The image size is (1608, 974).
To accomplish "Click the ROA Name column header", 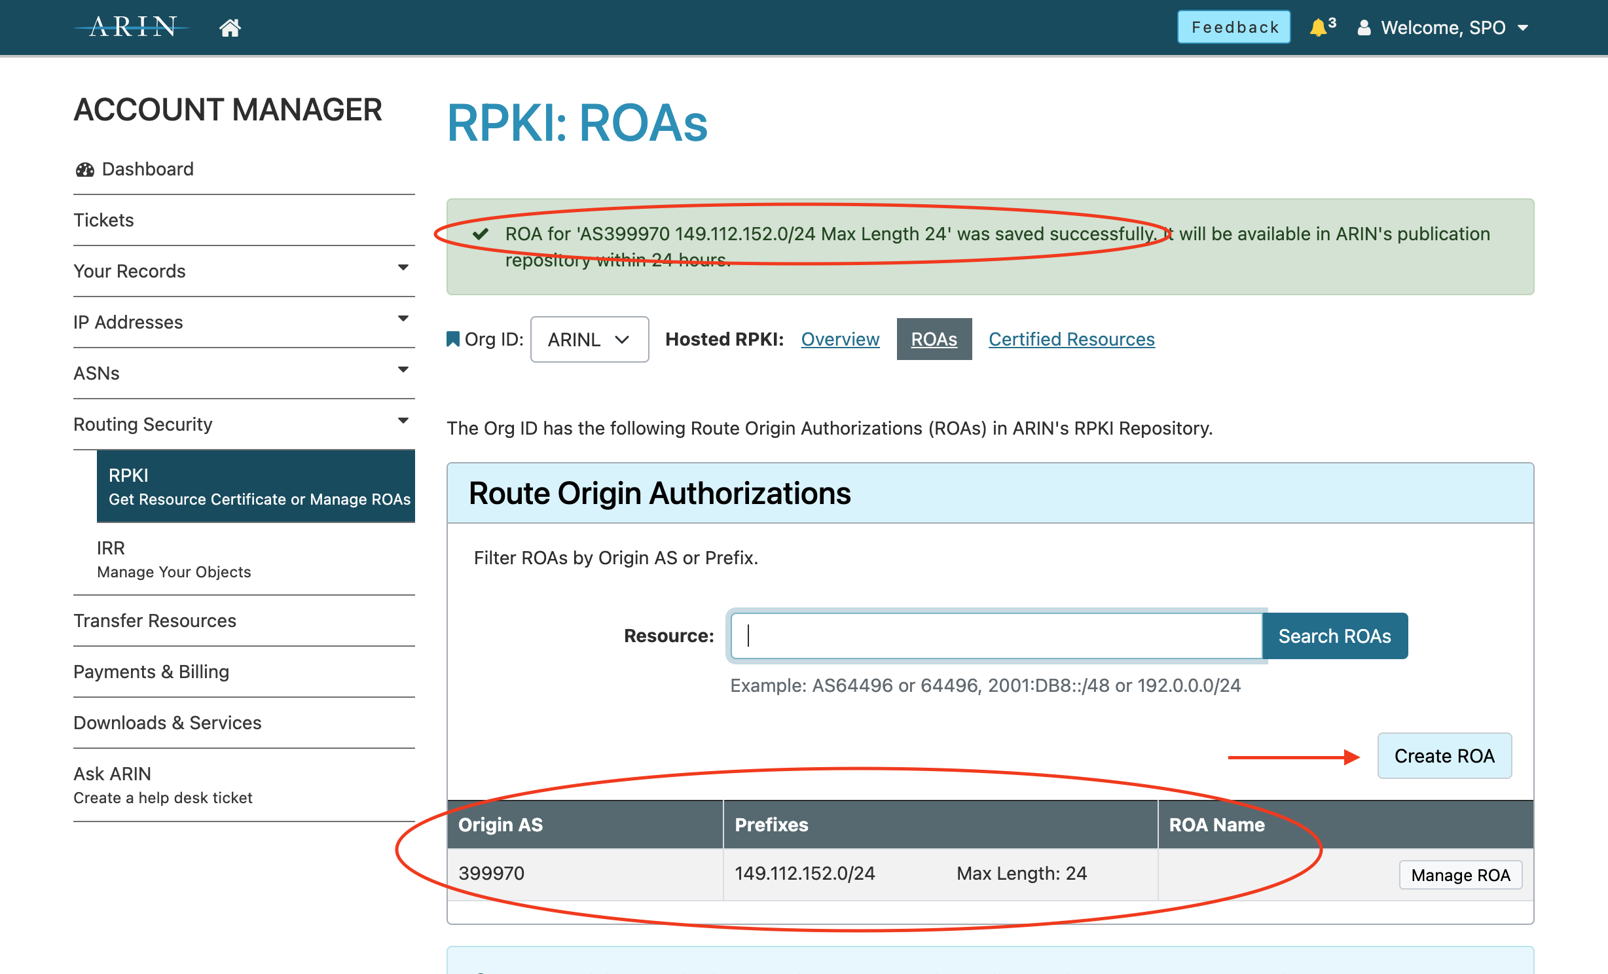I will (x=1346, y=825).
